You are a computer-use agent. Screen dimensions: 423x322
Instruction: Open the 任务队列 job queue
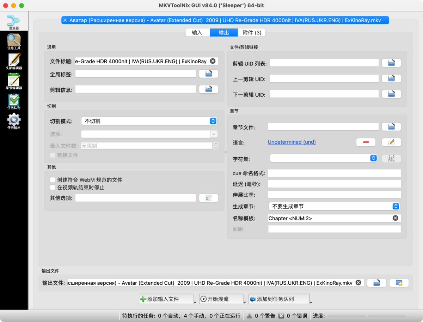tap(14, 102)
